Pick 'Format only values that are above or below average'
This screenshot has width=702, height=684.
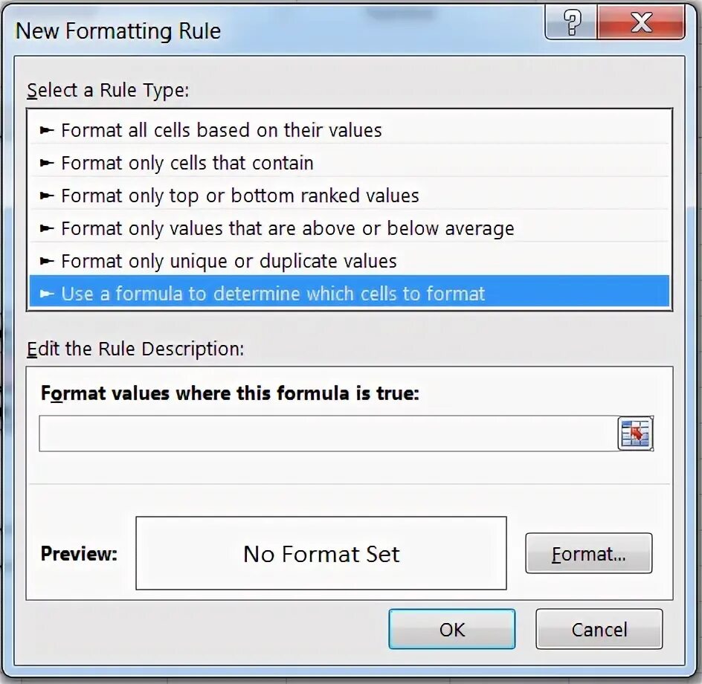tap(350, 228)
